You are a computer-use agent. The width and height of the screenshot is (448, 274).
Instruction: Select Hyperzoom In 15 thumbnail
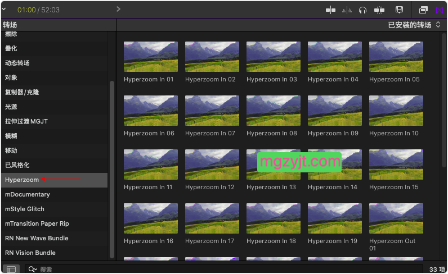tap(396, 165)
